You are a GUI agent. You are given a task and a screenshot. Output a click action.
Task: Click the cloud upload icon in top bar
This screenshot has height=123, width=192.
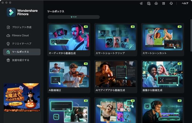click(156, 3)
